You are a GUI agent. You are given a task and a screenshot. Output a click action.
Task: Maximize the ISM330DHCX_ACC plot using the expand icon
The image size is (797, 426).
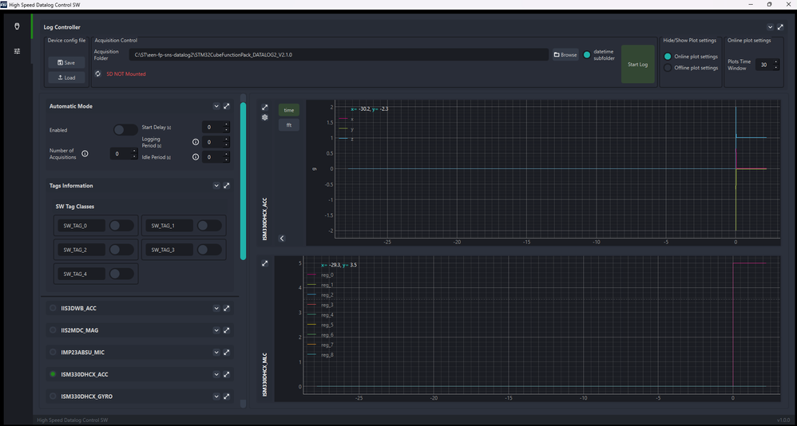click(x=265, y=107)
